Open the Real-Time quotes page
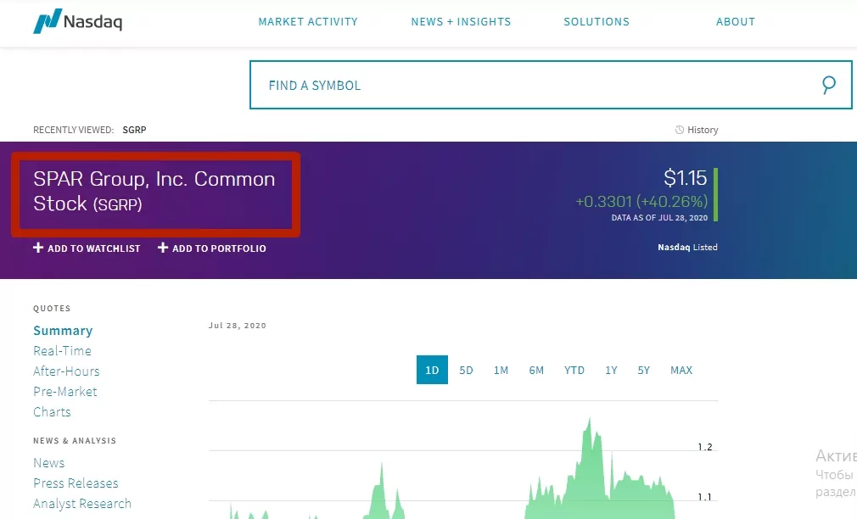The height and width of the screenshot is (519, 857). tap(62, 351)
